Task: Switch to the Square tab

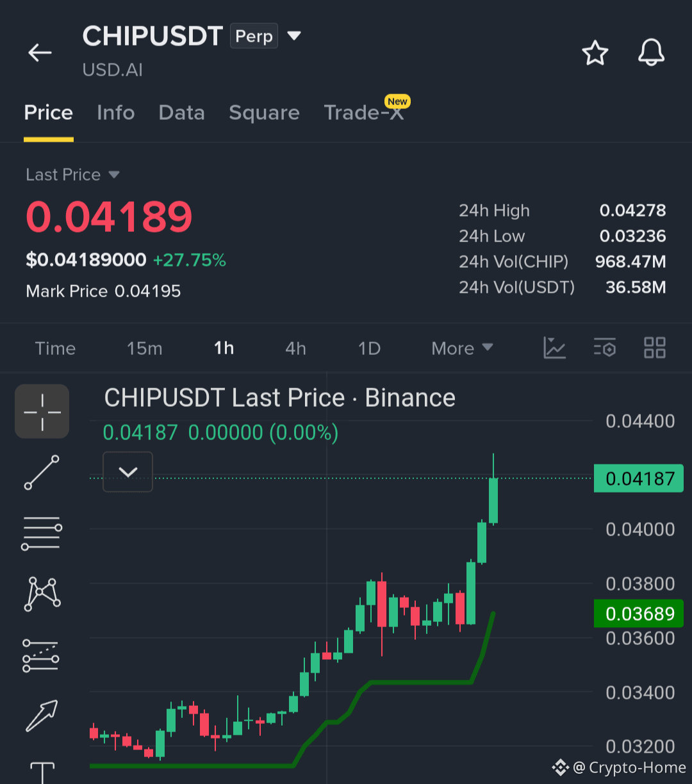Action: tap(265, 113)
